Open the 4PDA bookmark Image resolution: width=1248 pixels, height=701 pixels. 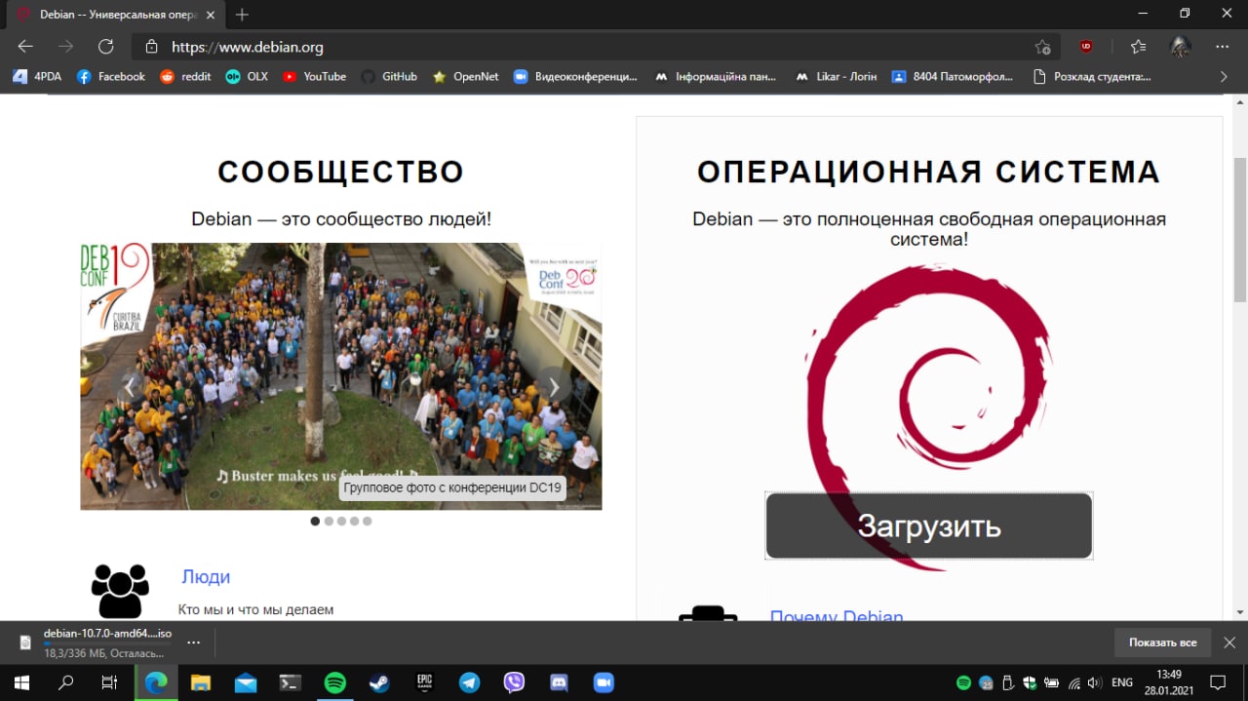(36, 76)
